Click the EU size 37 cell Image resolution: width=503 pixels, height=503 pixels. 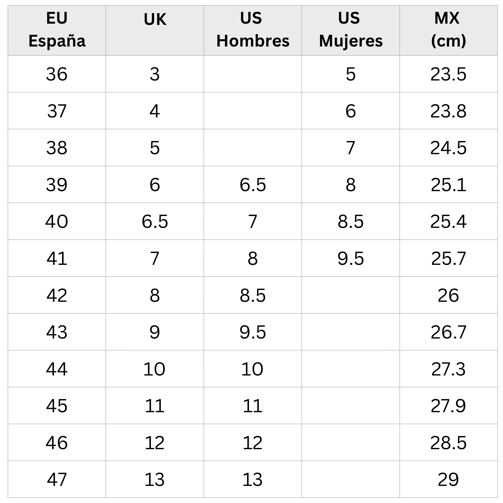click(57, 111)
